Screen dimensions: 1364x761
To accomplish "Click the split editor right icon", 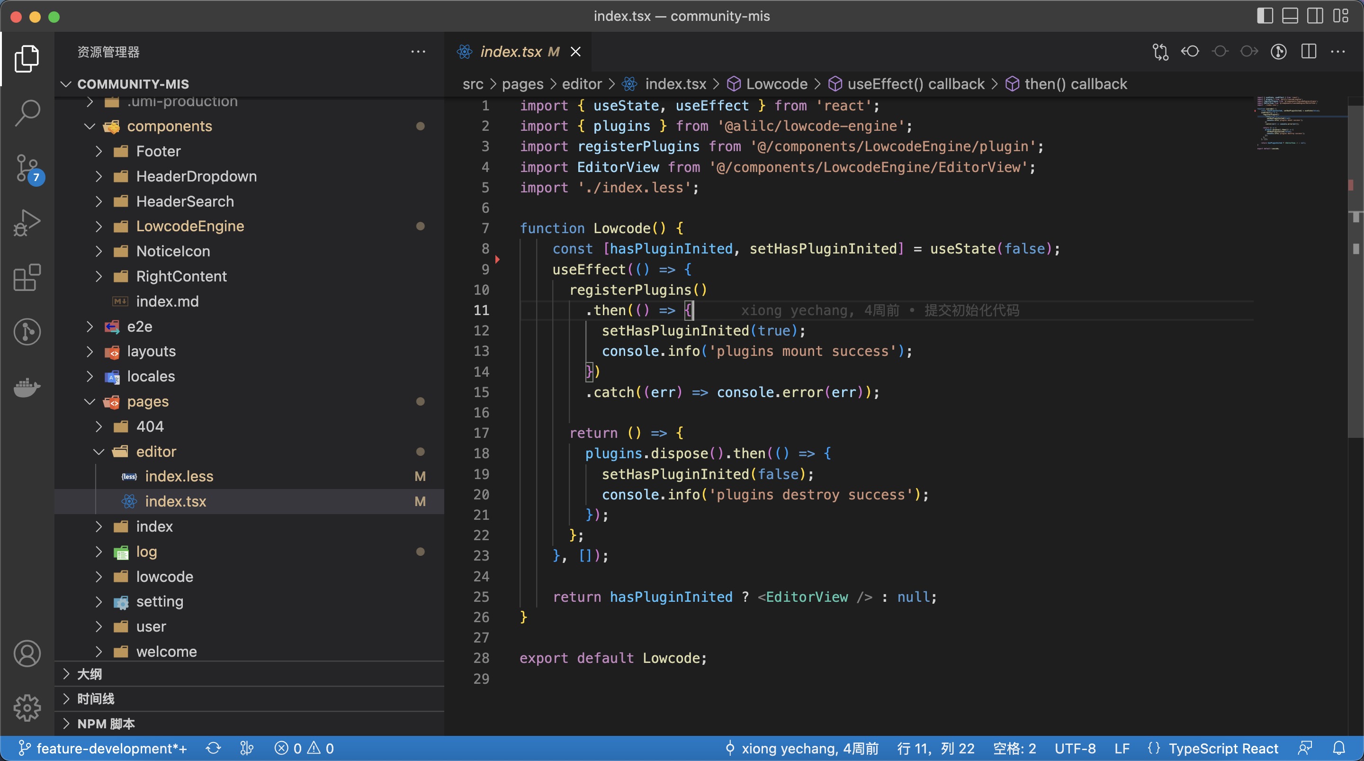I will 1309,51.
